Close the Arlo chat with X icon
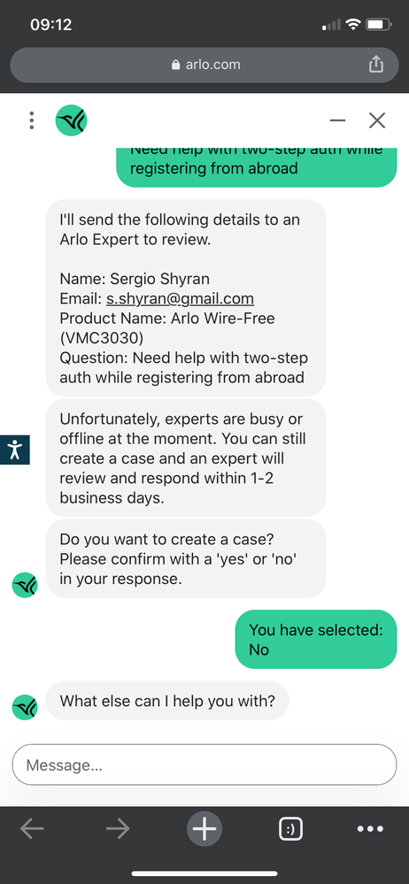This screenshot has height=884, width=409. [377, 120]
